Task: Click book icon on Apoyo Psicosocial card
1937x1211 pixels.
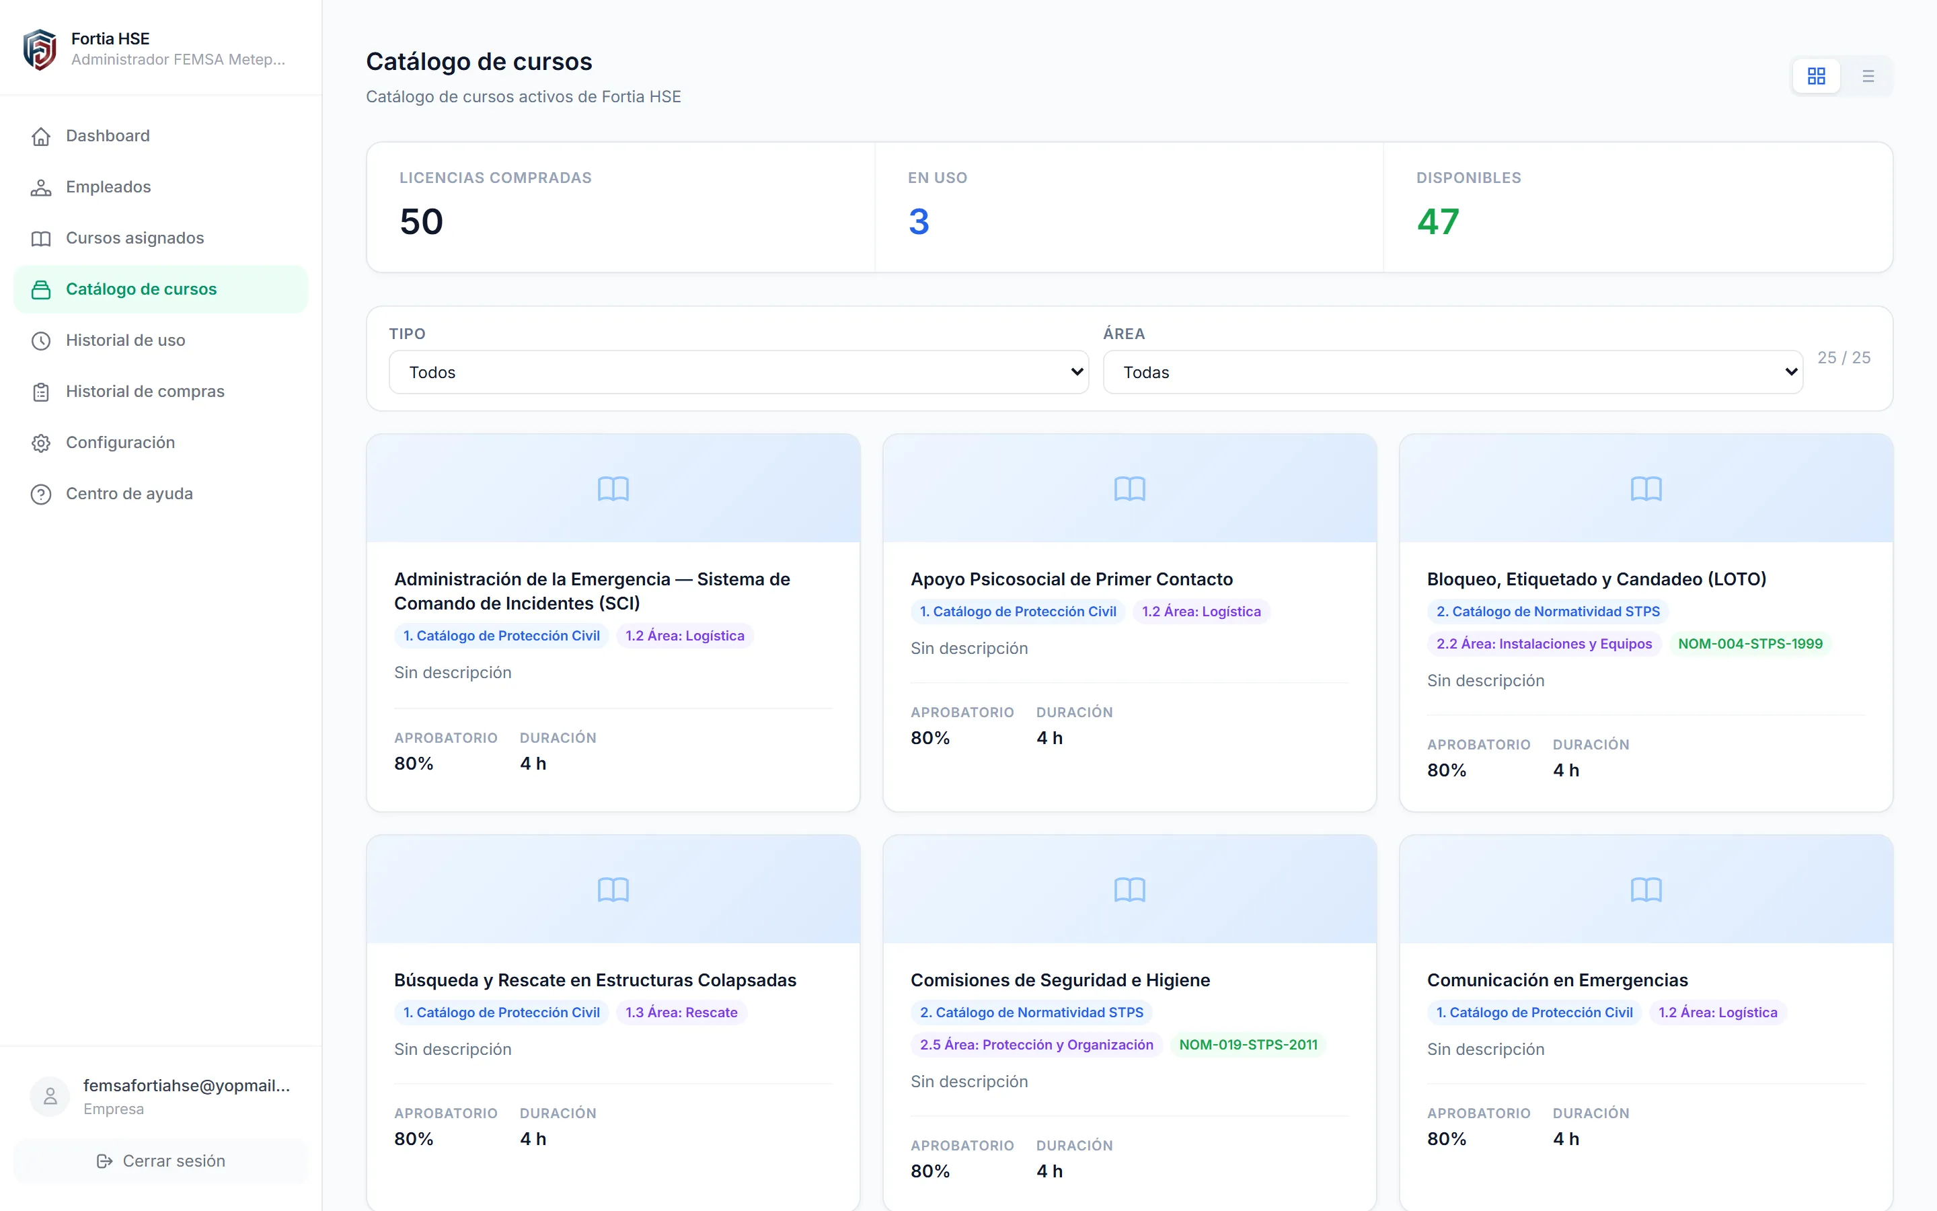Action: pos(1129,488)
